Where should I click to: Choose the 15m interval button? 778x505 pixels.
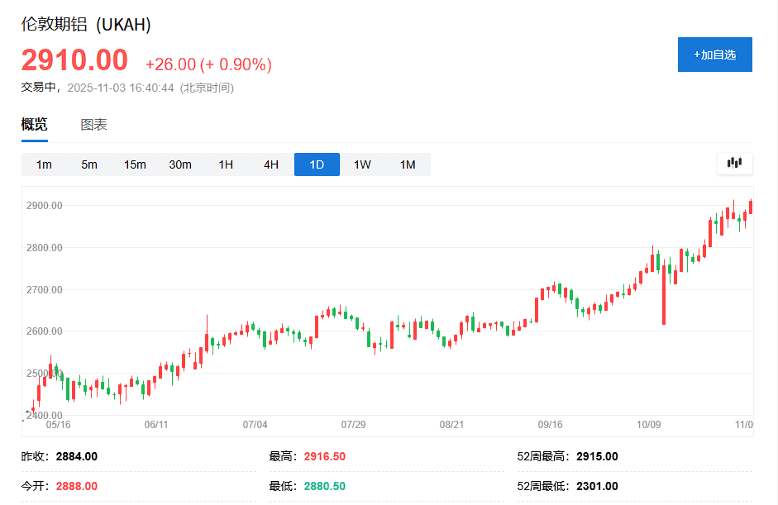pyautogui.click(x=135, y=164)
